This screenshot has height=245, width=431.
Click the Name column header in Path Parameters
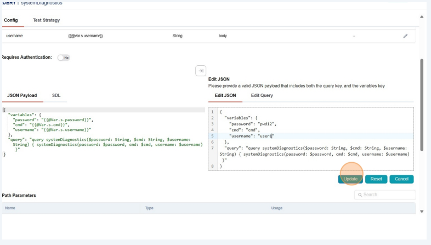pyautogui.click(x=10, y=208)
